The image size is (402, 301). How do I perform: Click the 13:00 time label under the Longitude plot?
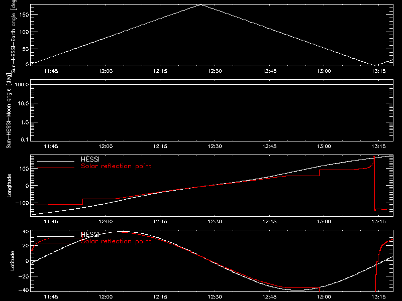click(x=324, y=221)
